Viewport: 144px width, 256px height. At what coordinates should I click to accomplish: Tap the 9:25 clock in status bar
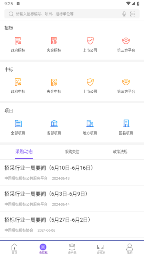[8, 4]
